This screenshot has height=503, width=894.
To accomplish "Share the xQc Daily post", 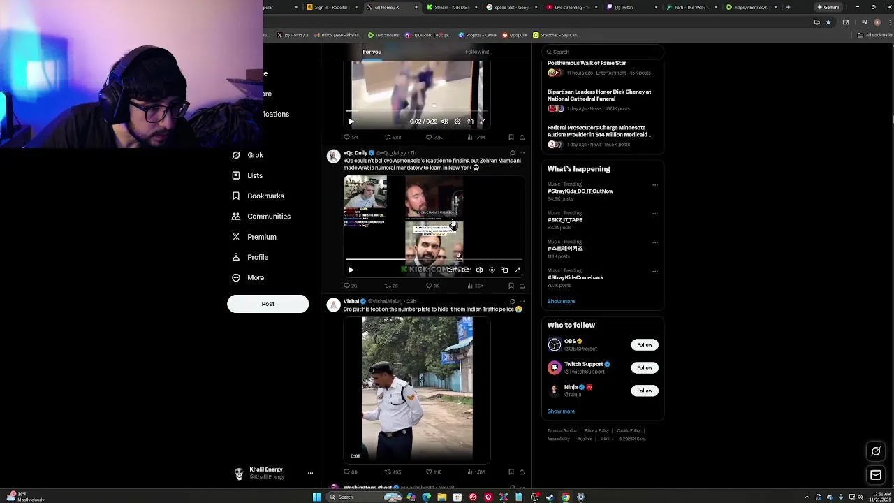I will tap(522, 286).
